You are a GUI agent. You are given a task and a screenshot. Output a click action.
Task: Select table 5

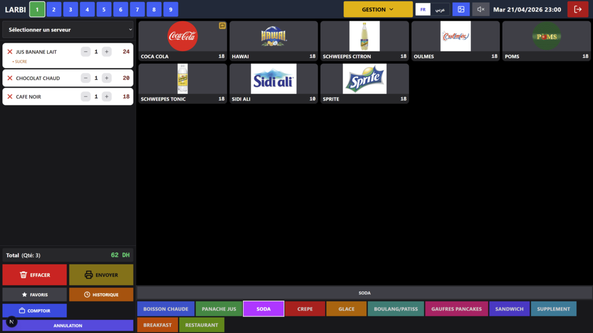104,9
